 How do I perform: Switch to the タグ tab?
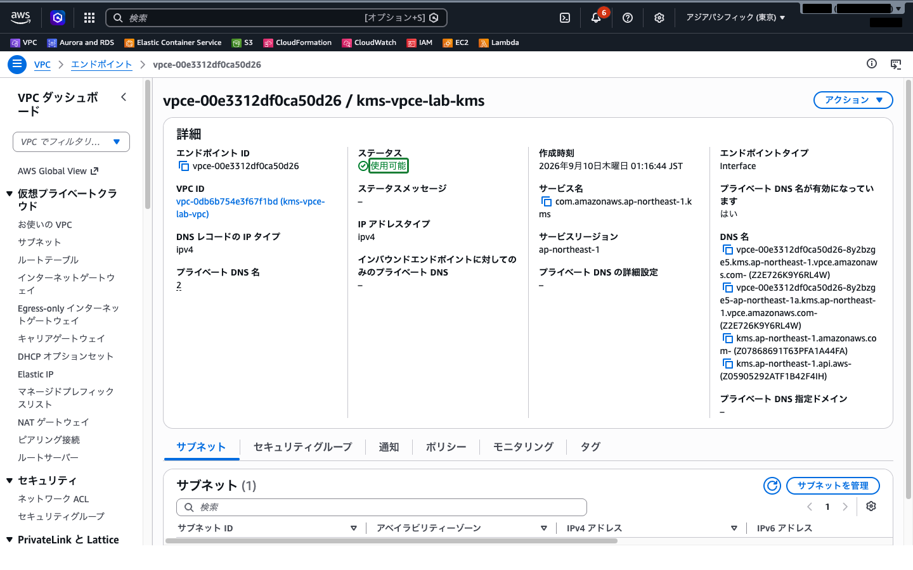click(x=590, y=446)
